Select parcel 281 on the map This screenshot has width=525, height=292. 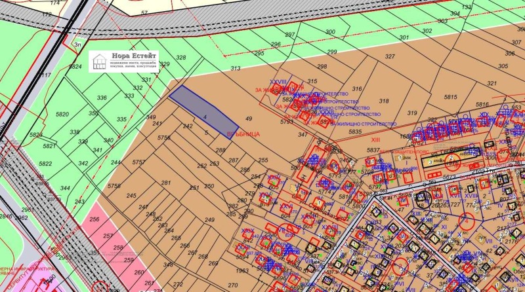click(x=166, y=183)
